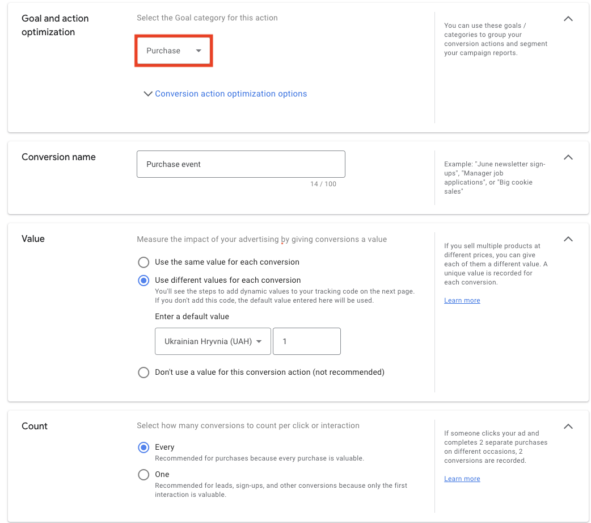Select Every for conversion counting
This screenshot has width=591, height=523.
point(143,447)
